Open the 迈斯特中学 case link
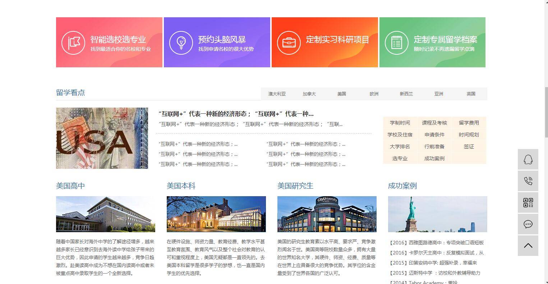548x284 pixels. [435, 273]
